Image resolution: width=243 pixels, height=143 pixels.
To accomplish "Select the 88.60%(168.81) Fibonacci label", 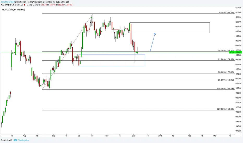I will coord(226,80).
